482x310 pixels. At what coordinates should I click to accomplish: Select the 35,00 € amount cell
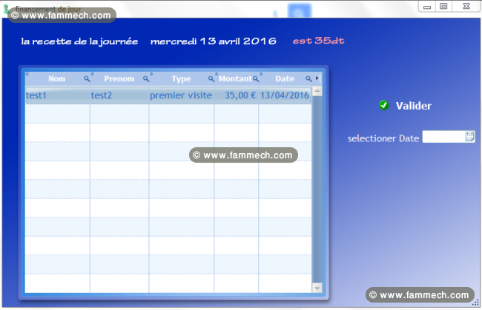(x=237, y=95)
